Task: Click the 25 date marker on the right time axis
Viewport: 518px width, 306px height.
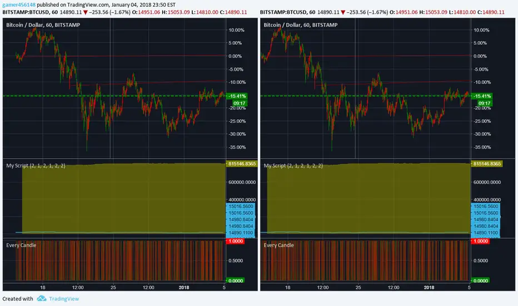Action: 358,288
